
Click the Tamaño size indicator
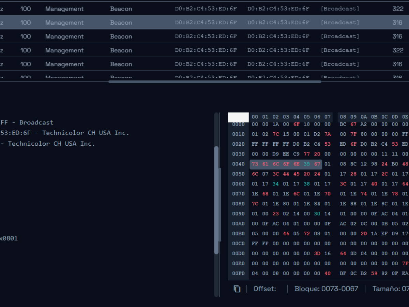tap(390, 289)
